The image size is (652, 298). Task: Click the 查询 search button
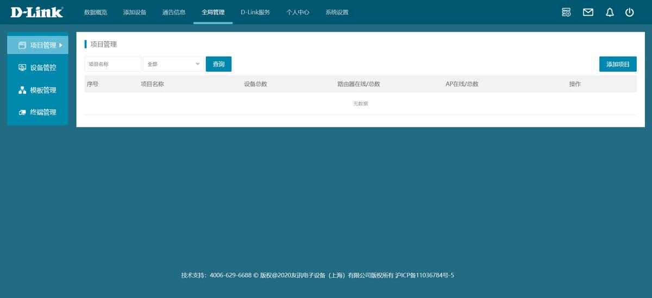[x=218, y=64]
